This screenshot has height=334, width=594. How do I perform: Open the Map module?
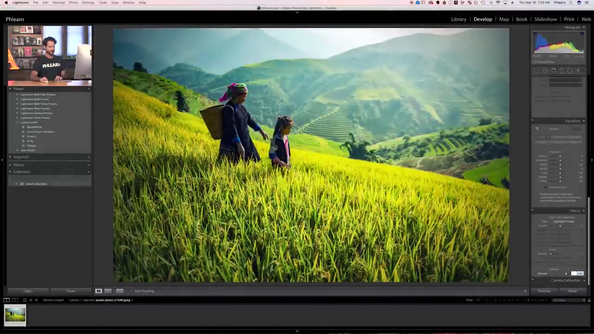(x=504, y=19)
